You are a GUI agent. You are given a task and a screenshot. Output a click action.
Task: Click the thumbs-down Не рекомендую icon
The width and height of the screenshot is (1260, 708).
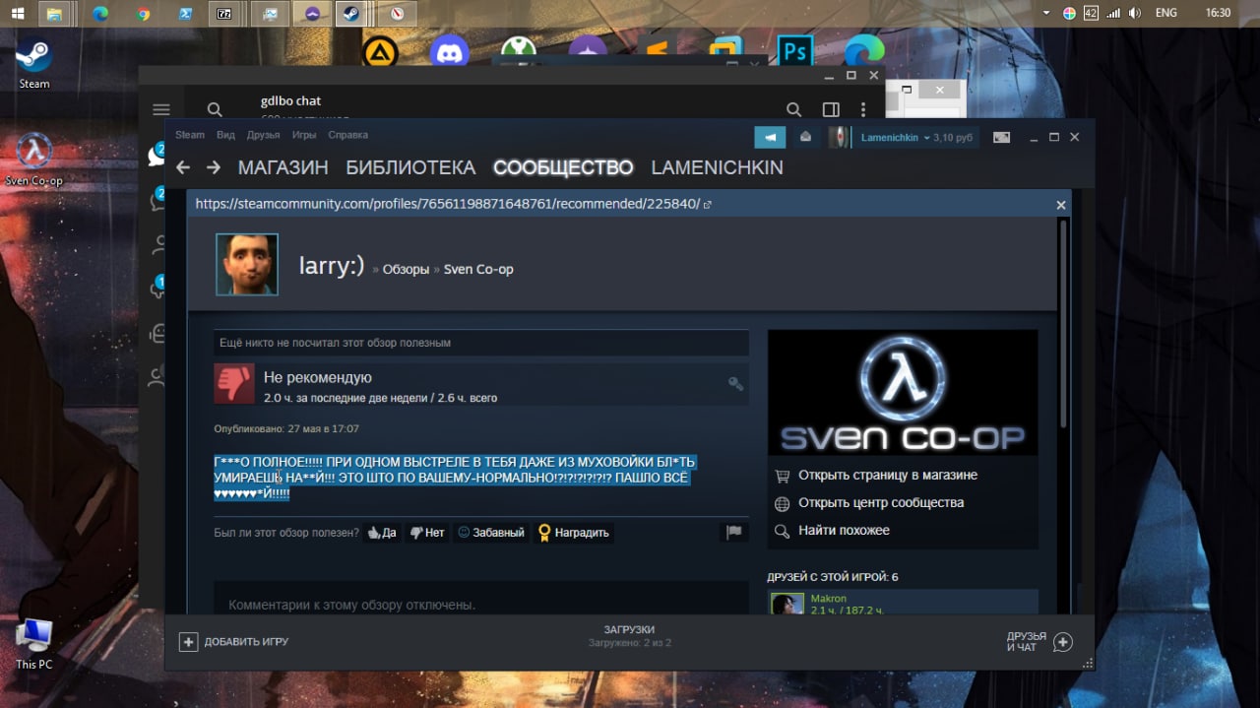tap(234, 384)
